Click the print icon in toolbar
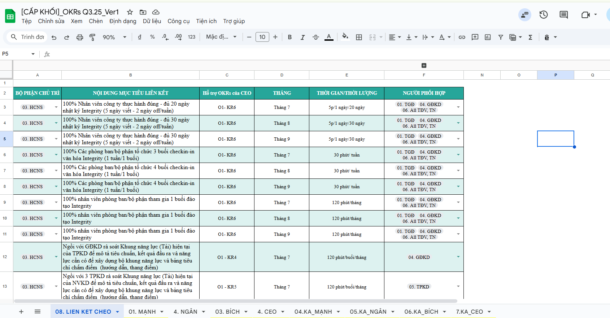This screenshot has width=610, height=318. pos(80,37)
